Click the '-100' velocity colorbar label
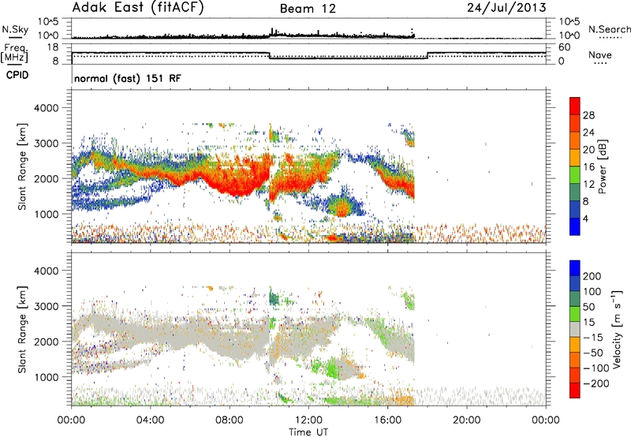This screenshot has height=437, width=631. click(x=595, y=368)
